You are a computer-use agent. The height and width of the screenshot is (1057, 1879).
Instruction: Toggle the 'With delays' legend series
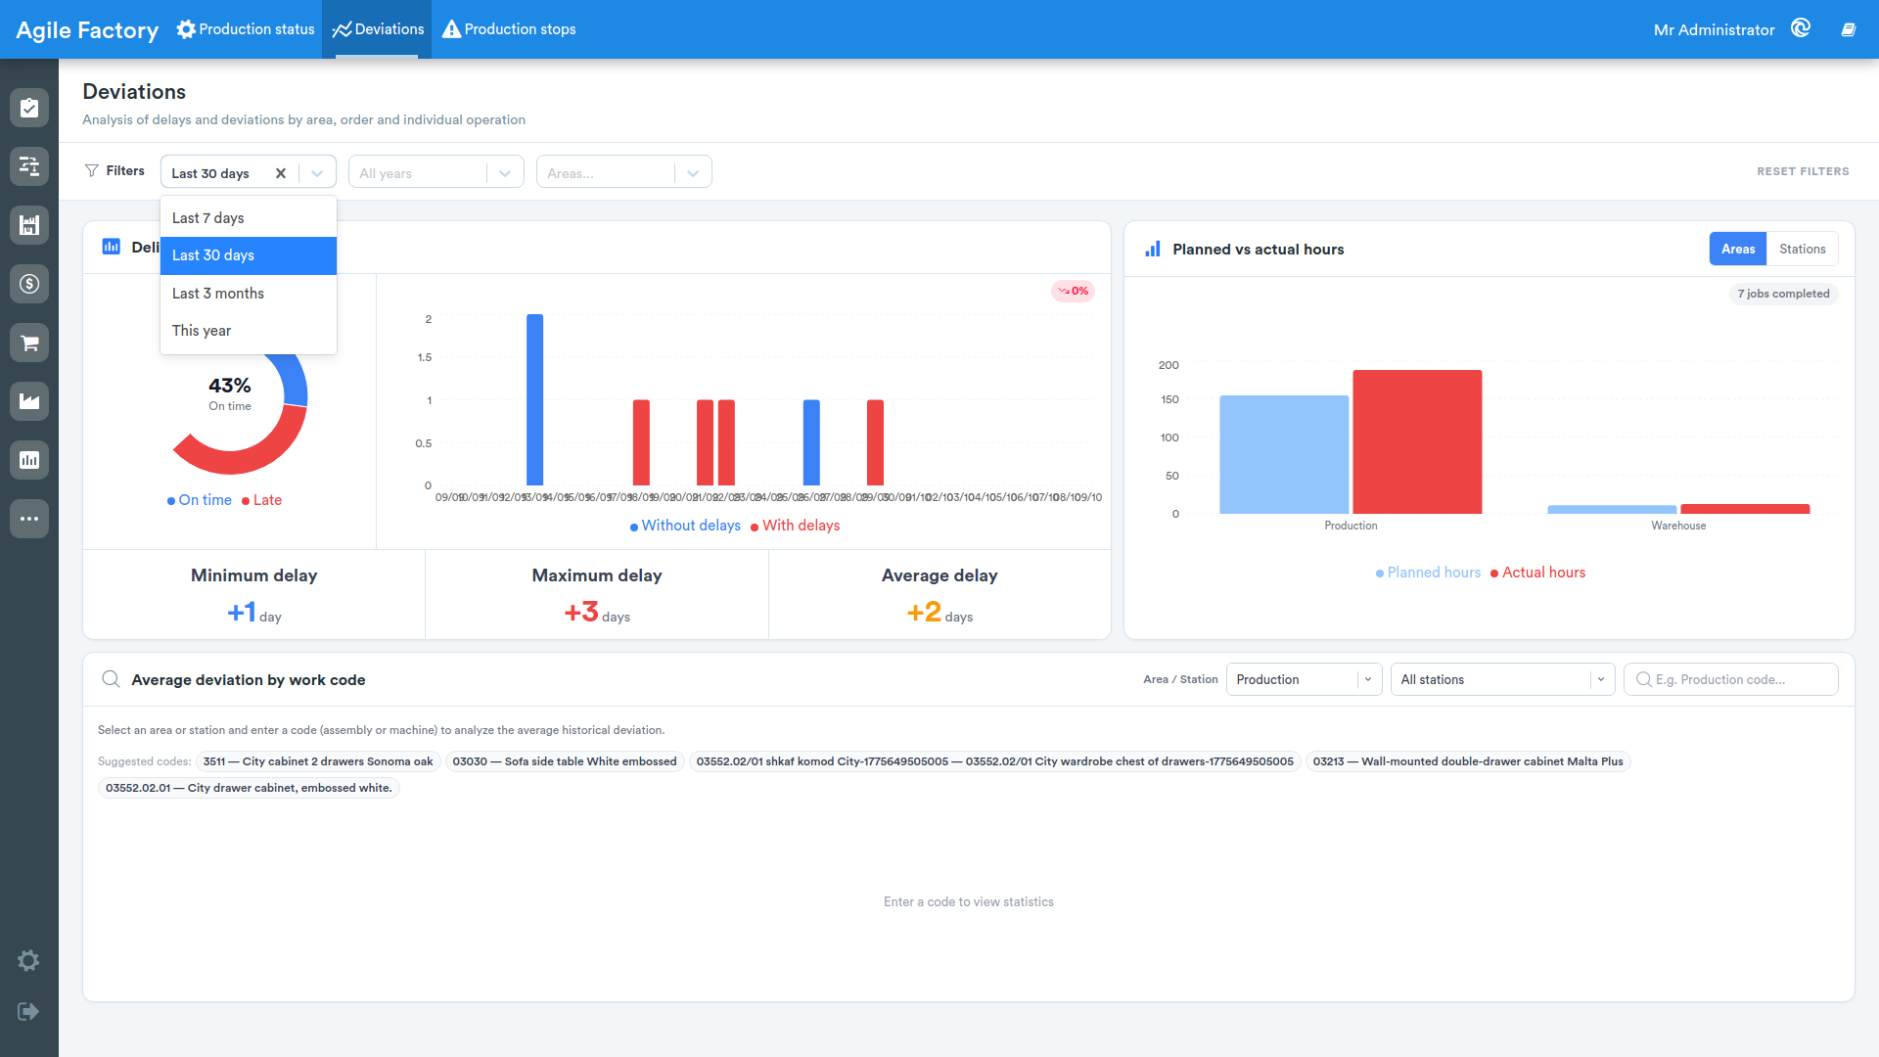point(795,526)
